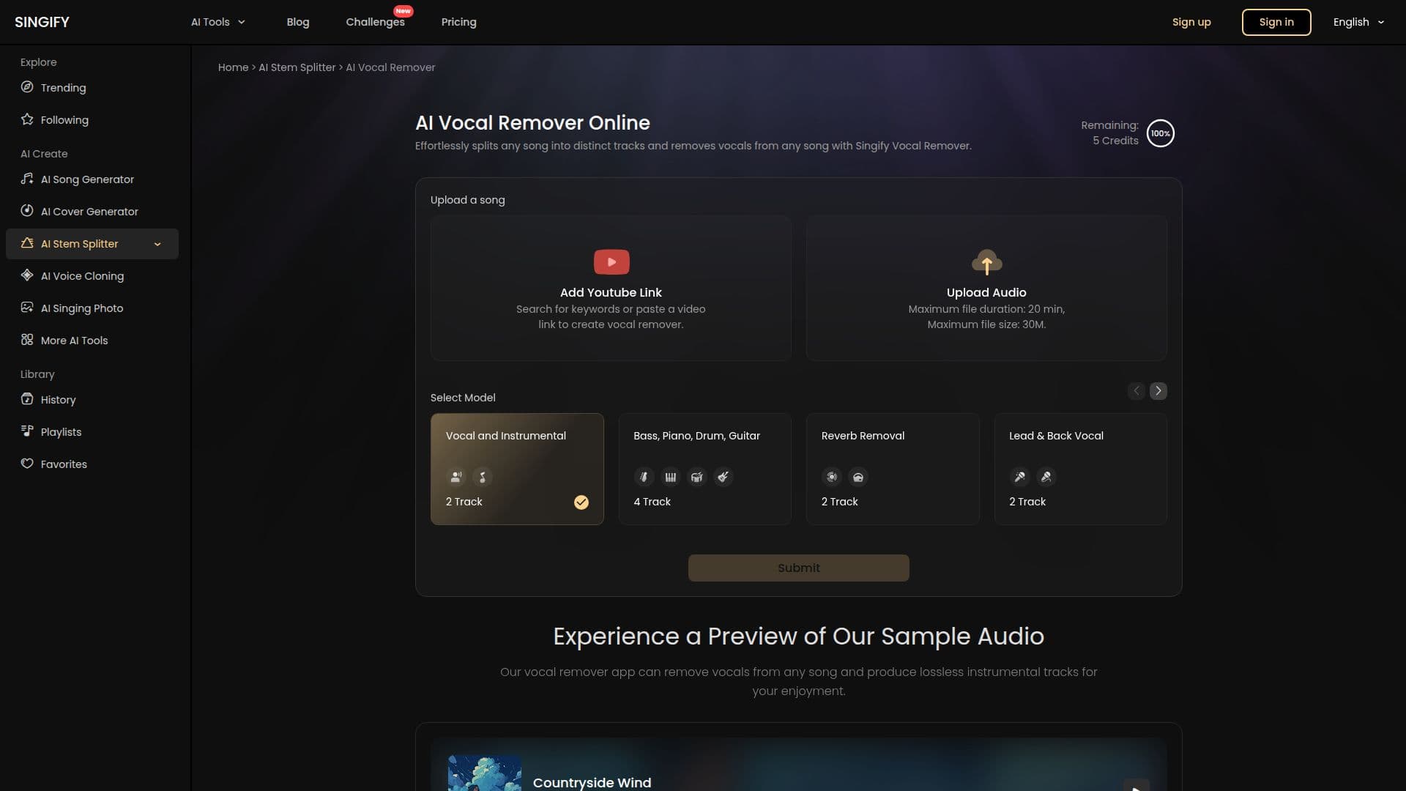Click the Sign up link
1406x791 pixels.
1191,22
